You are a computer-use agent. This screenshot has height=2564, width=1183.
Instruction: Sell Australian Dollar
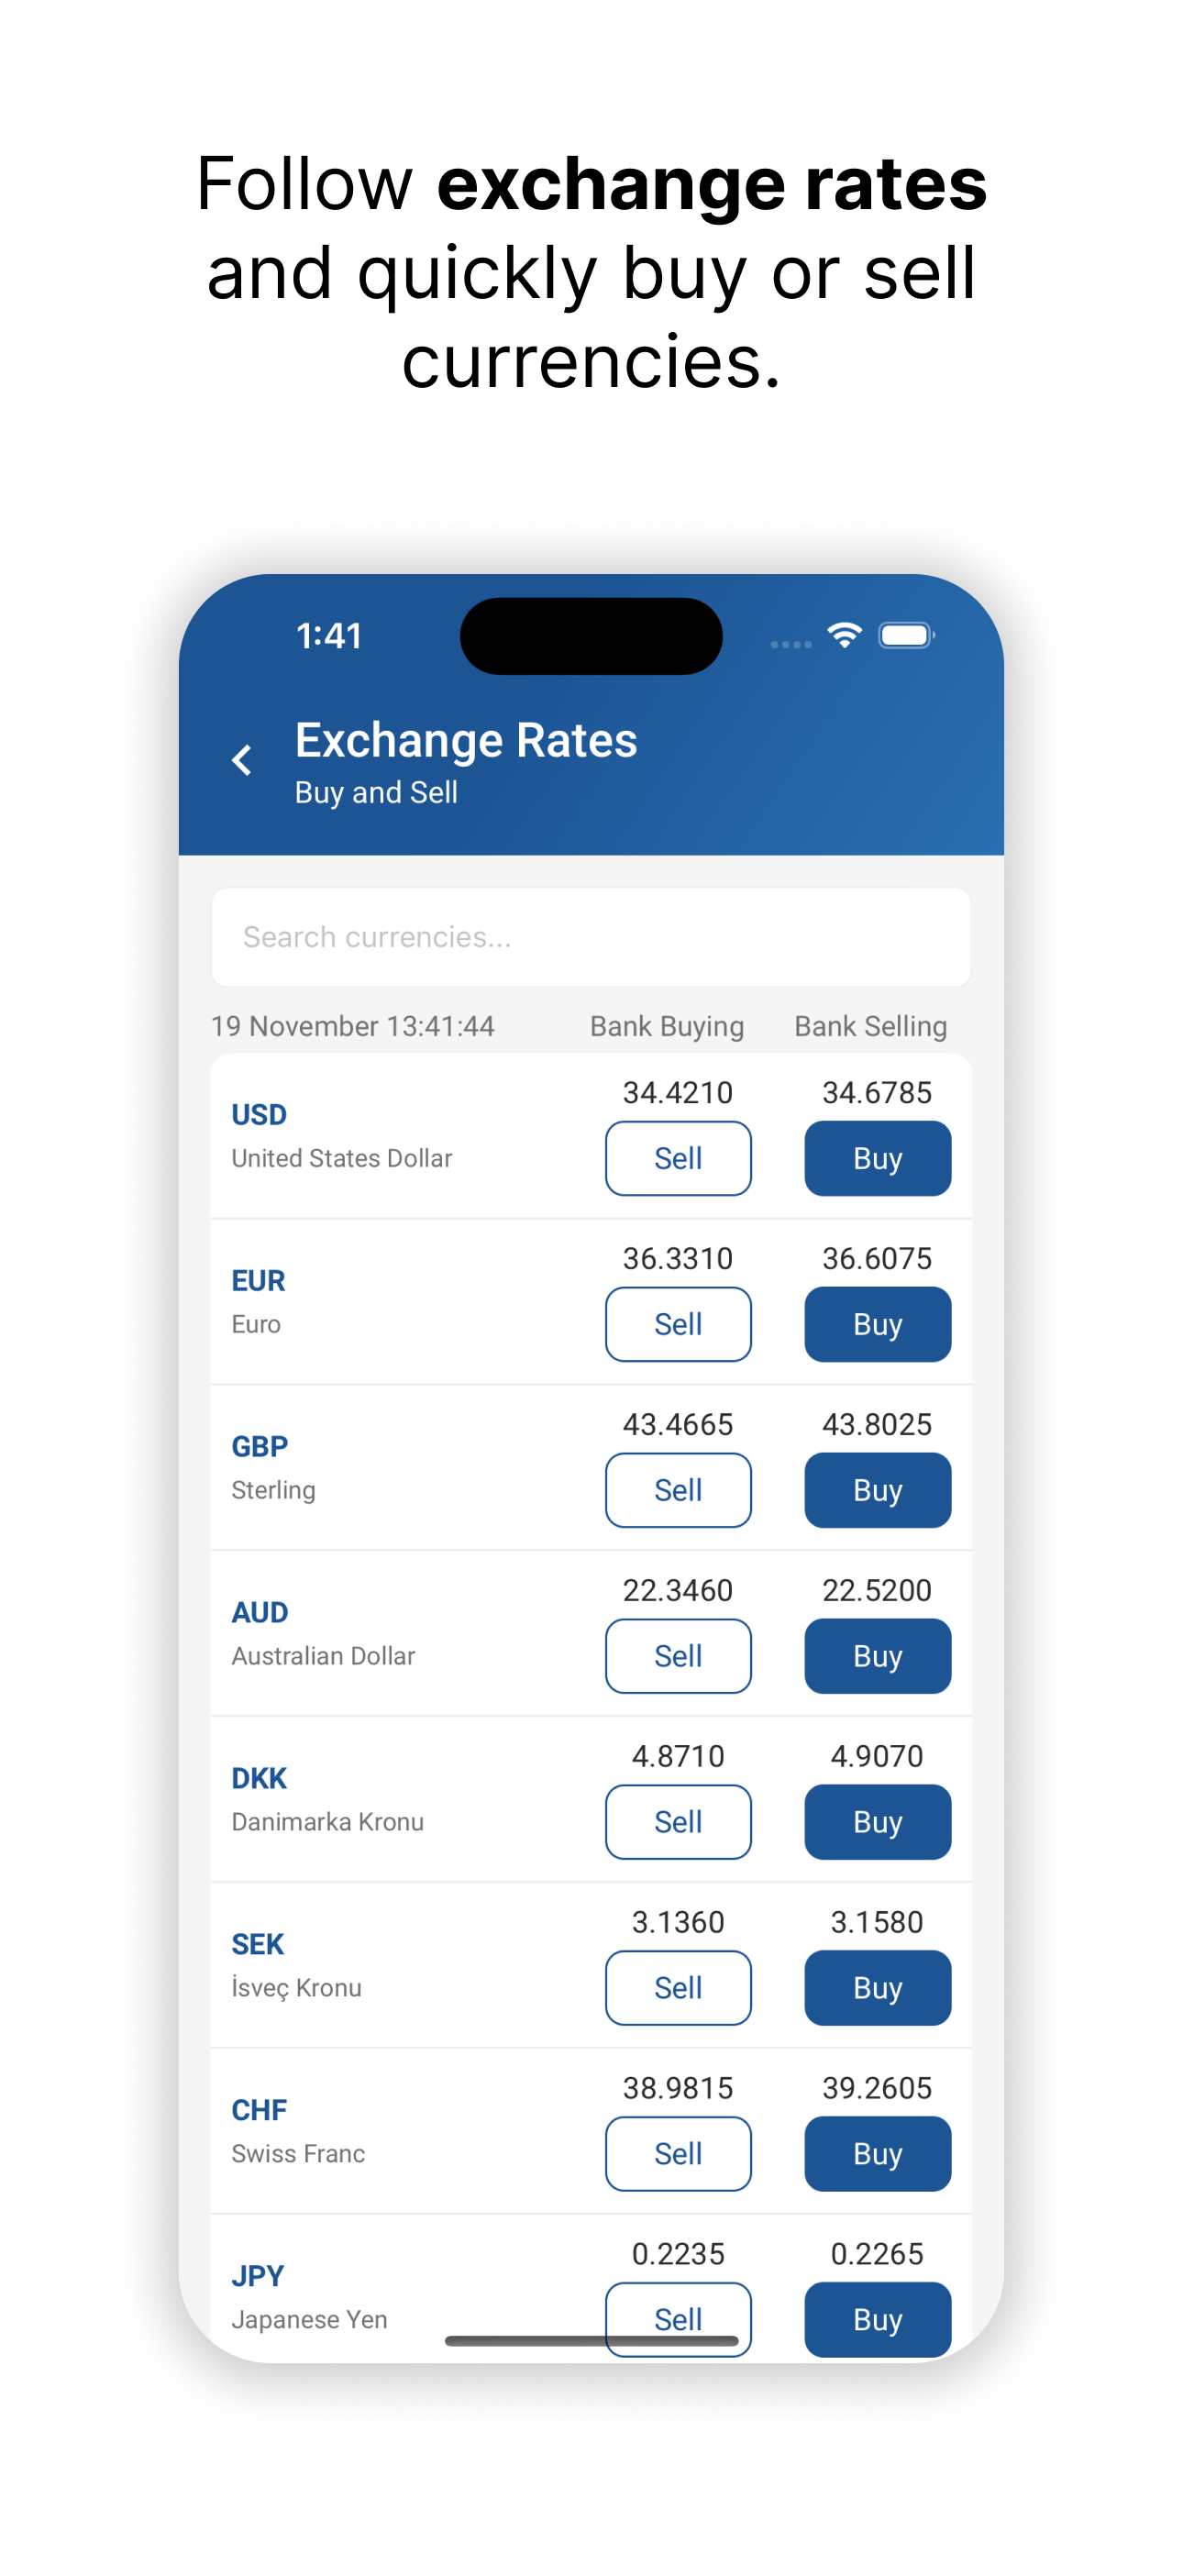click(678, 1656)
